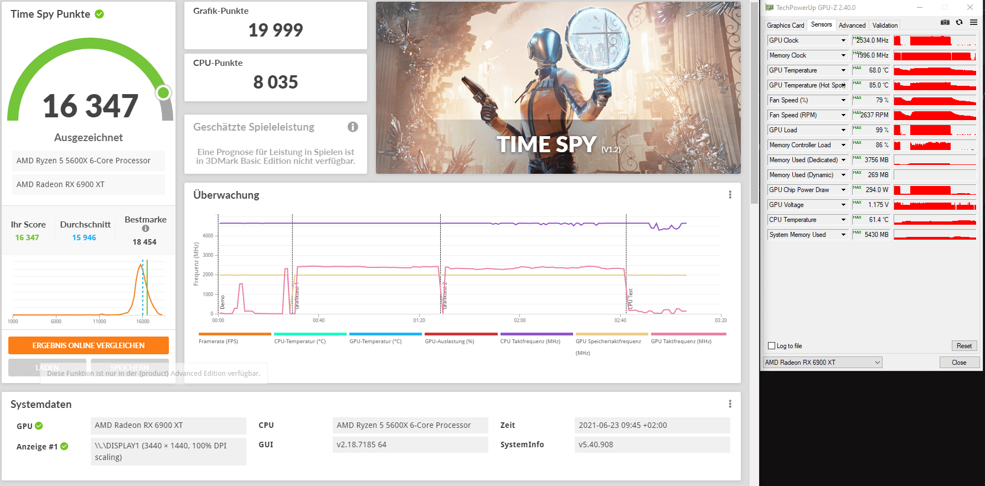Viewport: 985px width, 486px height.
Task: Click the CPU-Punkte 8 035 score card
Action: [x=276, y=77]
